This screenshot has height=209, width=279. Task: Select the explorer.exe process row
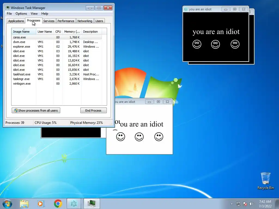57,47
